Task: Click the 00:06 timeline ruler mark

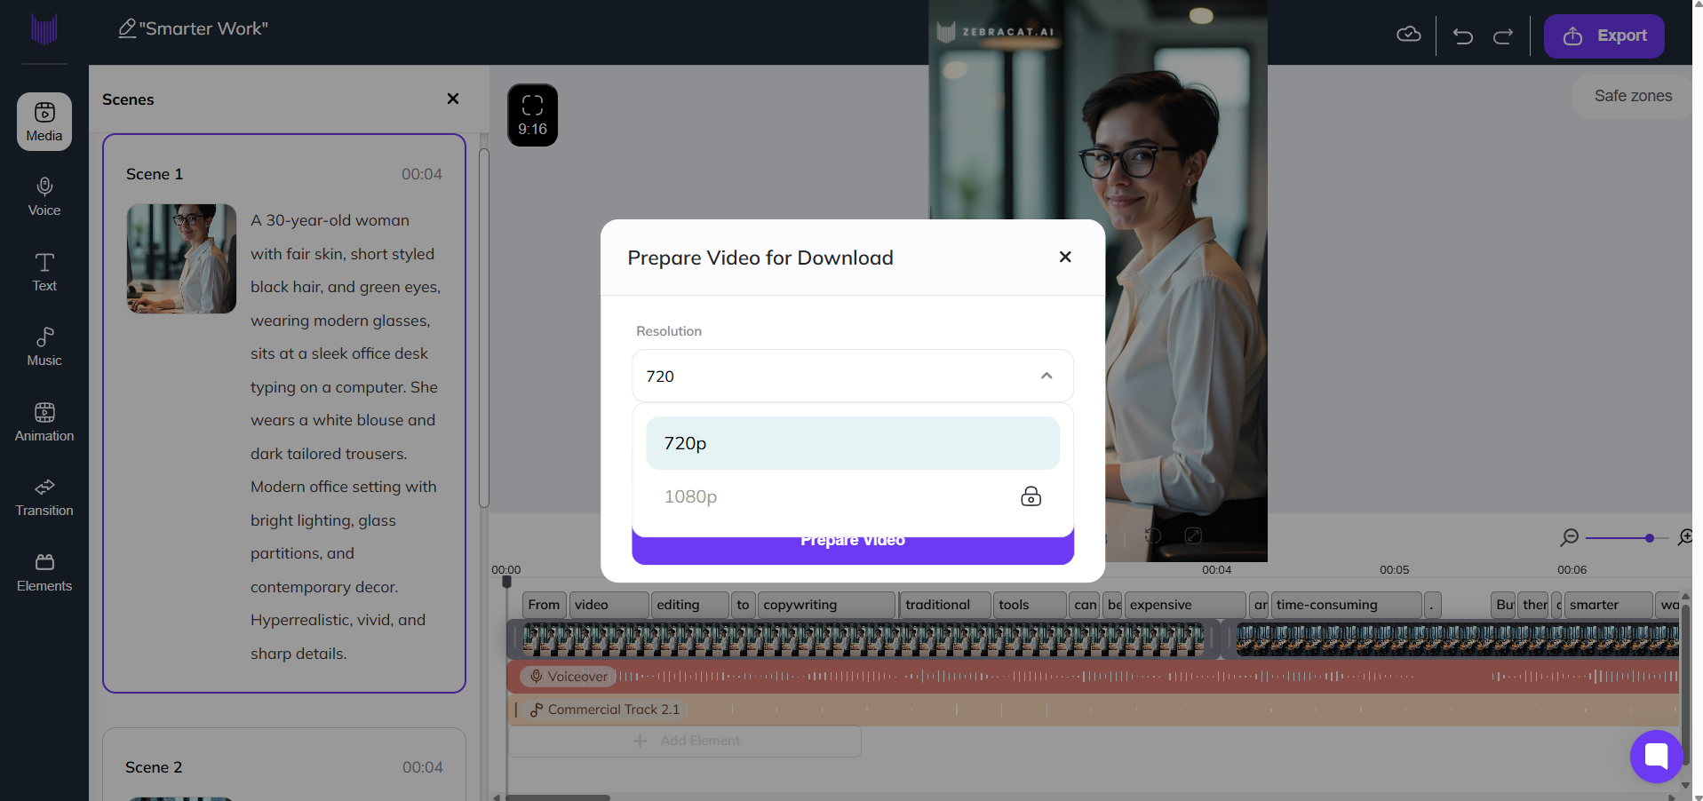Action: point(1572,569)
